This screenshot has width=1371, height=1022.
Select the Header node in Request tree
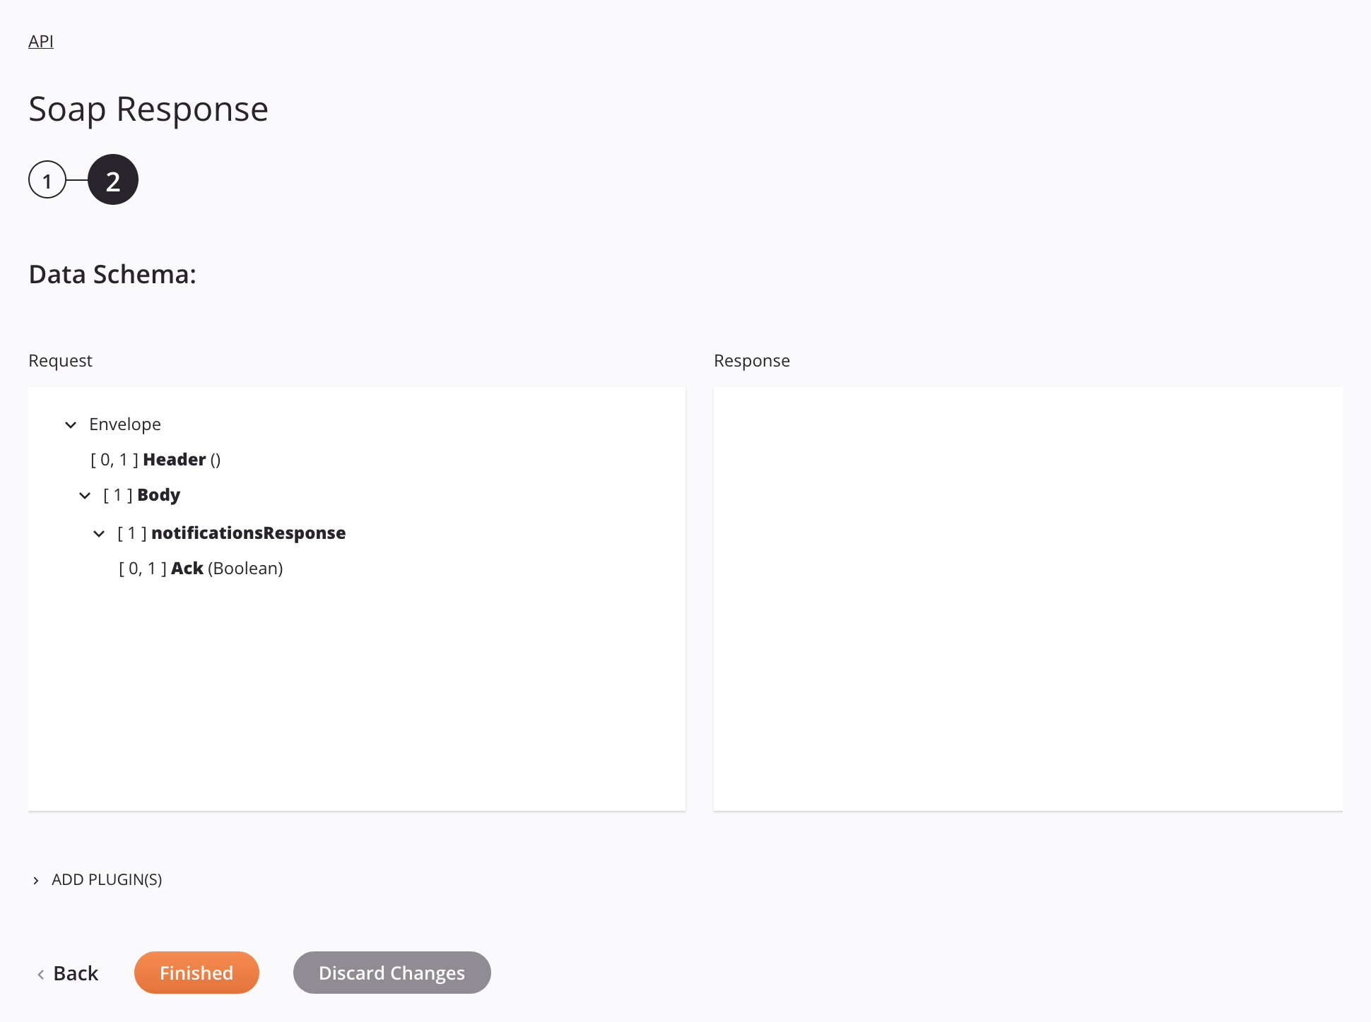pos(174,460)
